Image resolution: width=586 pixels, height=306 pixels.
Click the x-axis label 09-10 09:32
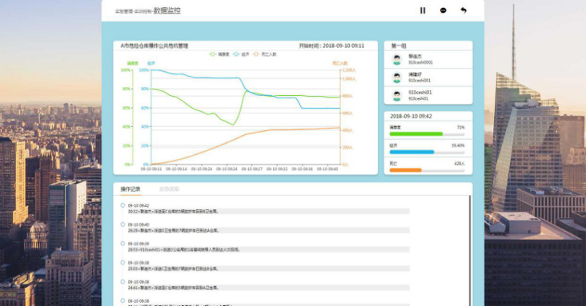pos(277,169)
